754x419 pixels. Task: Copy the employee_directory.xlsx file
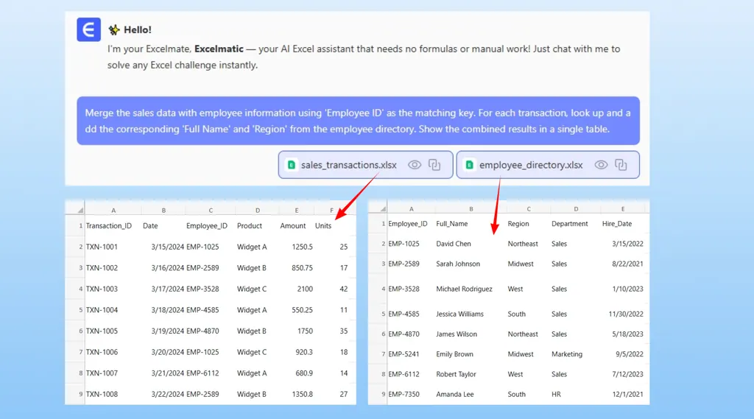coord(621,165)
